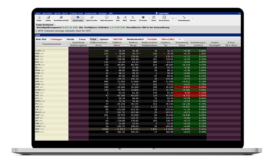Open the Analysetools menu
The height and width of the screenshot is (163, 264).
click(x=91, y=13)
